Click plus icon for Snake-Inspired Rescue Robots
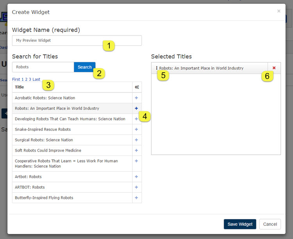Viewport: 293px width, 239px height. [x=136, y=129]
